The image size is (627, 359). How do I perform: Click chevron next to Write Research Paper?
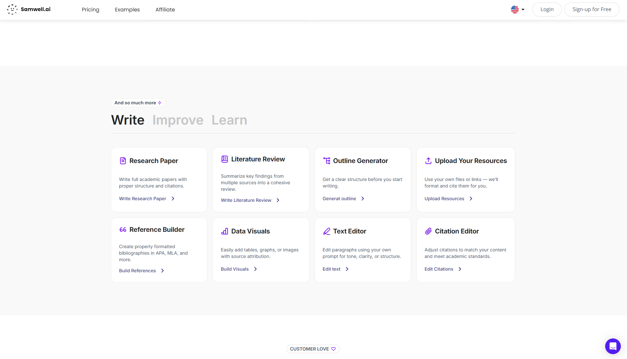tap(173, 199)
